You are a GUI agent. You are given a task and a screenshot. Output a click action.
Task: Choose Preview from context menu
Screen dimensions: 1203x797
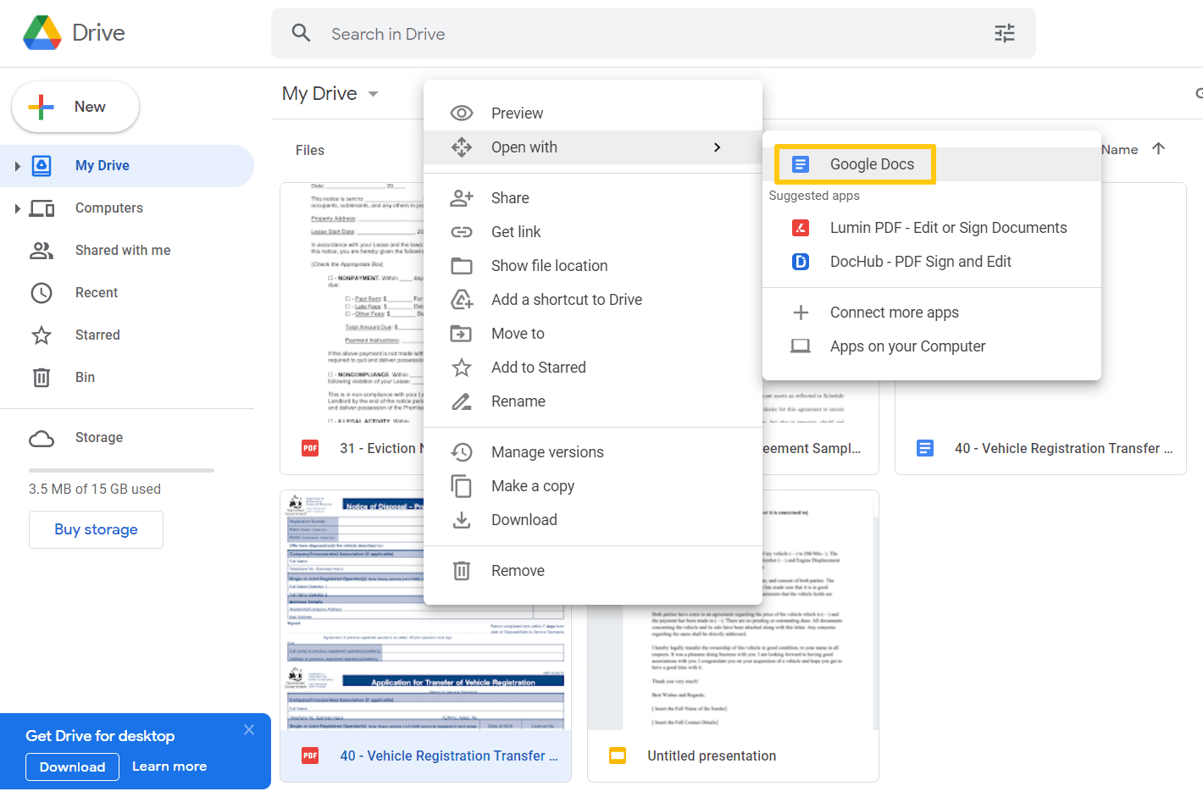[593, 113]
